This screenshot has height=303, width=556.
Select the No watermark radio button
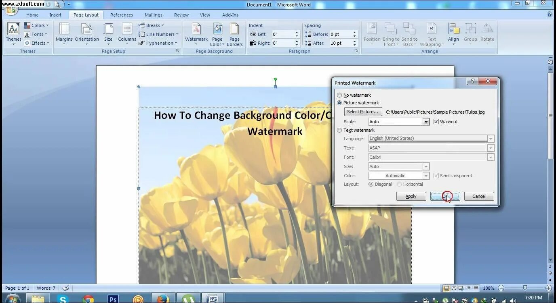coord(339,95)
